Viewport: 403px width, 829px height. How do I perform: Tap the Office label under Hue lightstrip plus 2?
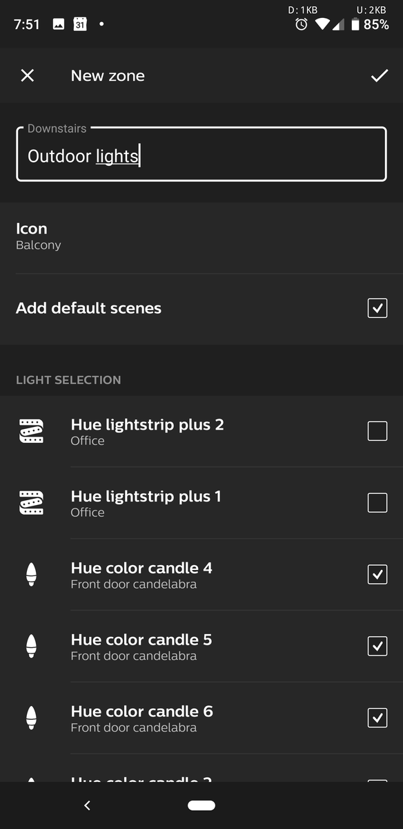point(87,441)
